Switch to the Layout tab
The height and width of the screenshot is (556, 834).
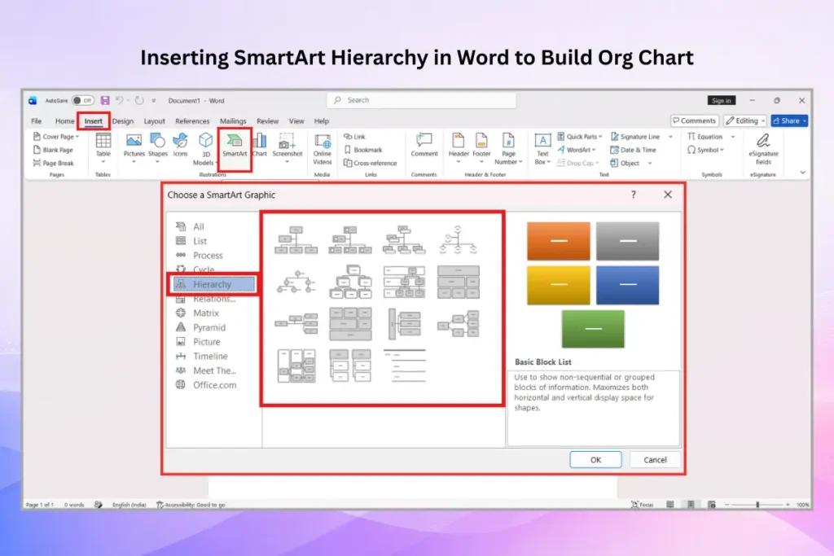pos(154,121)
